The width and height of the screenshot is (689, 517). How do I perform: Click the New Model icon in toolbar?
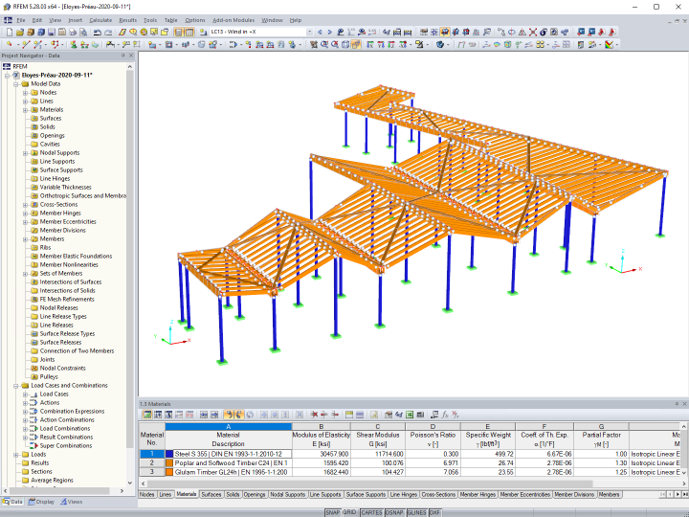10,33
